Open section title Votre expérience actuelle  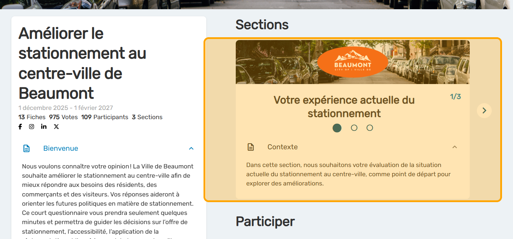(x=344, y=107)
